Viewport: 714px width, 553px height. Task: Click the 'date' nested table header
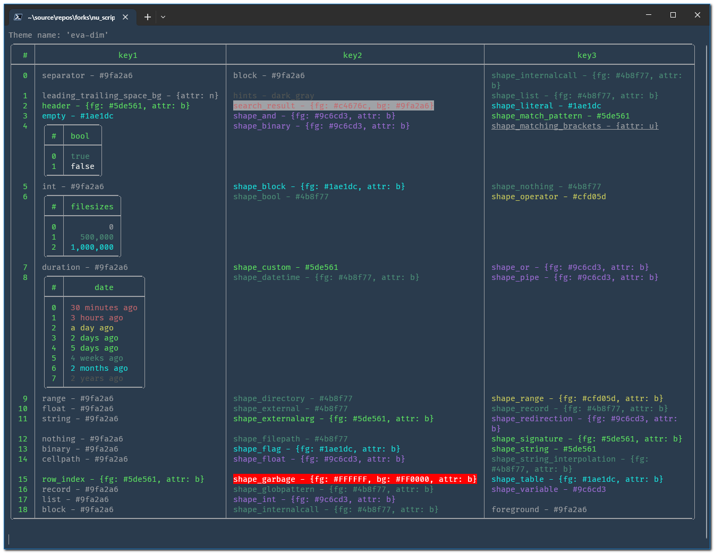point(104,287)
